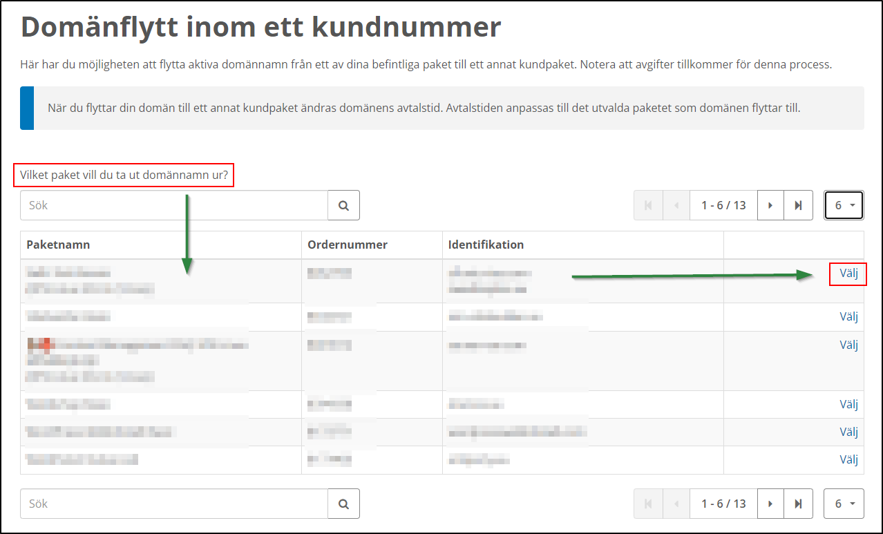Image resolution: width=883 pixels, height=534 pixels.
Task: Click the previous-page arrow in the top paginator
Action: click(675, 205)
